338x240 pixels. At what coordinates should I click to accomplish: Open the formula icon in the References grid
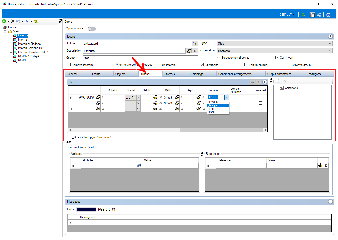pos(320,165)
